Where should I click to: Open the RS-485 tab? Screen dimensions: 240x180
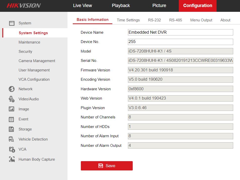click(x=176, y=20)
